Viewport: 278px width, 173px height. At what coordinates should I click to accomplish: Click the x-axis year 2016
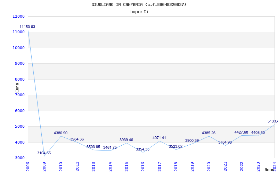point(143,166)
